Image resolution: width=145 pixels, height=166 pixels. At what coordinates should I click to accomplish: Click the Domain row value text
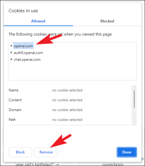[x=67, y=110]
